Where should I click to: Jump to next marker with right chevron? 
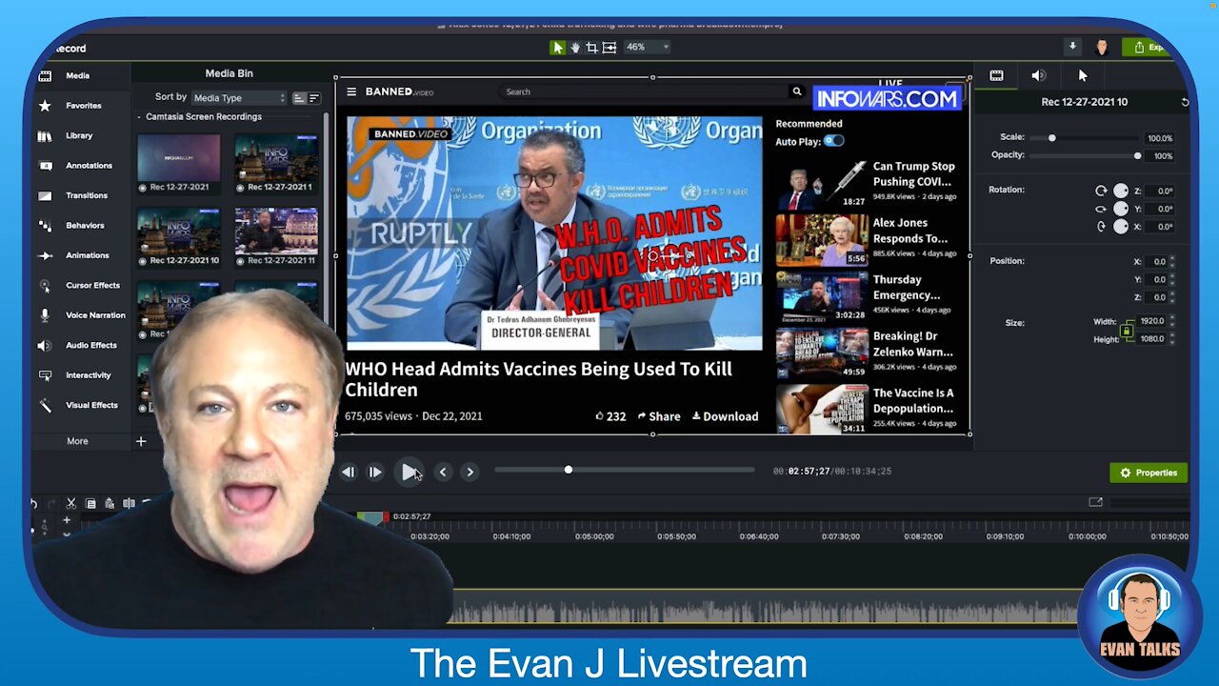(x=470, y=472)
